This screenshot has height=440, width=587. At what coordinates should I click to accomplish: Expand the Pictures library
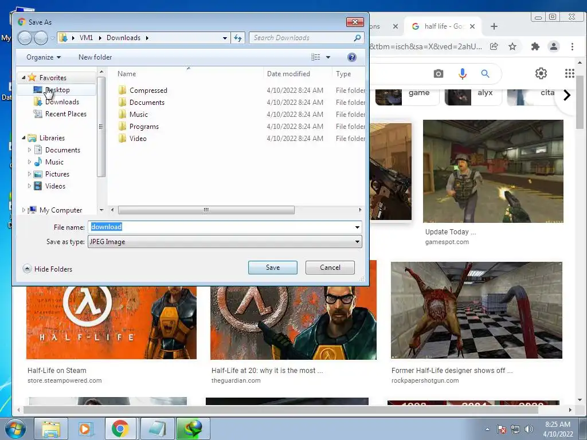[29, 174]
